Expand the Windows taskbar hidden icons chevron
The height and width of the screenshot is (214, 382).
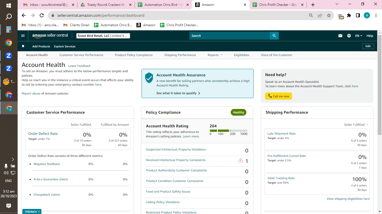click(13, 159)
